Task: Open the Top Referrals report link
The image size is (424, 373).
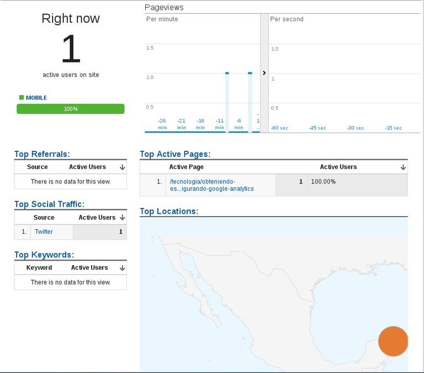Action: [x=42, y=154]
